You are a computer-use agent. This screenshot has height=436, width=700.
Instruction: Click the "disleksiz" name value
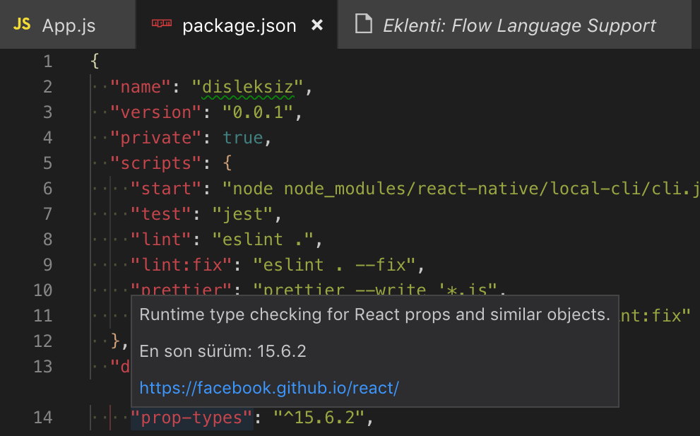coord(248,87)
